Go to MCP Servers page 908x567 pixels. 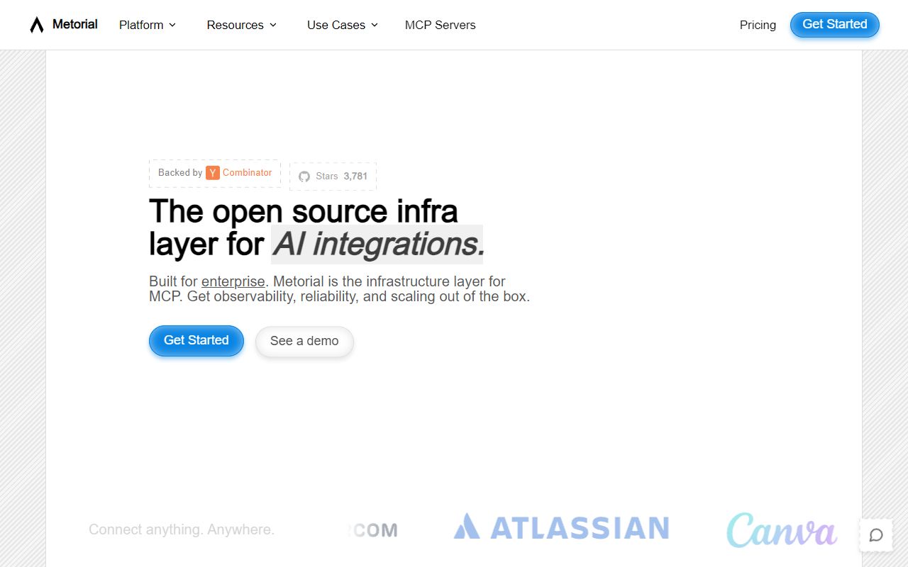[440, 25]
